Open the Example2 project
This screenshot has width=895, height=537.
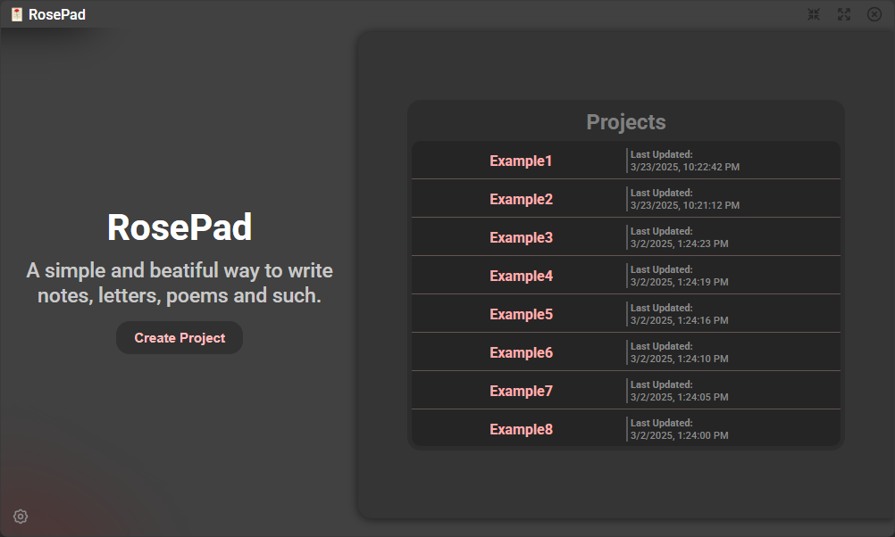tap(625, 198)
